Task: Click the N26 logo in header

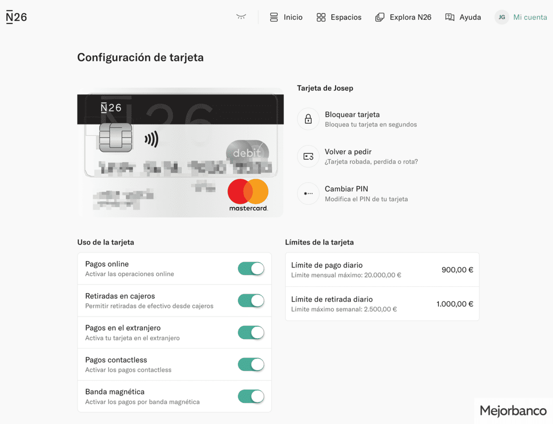Action: [x=17, y=17]
